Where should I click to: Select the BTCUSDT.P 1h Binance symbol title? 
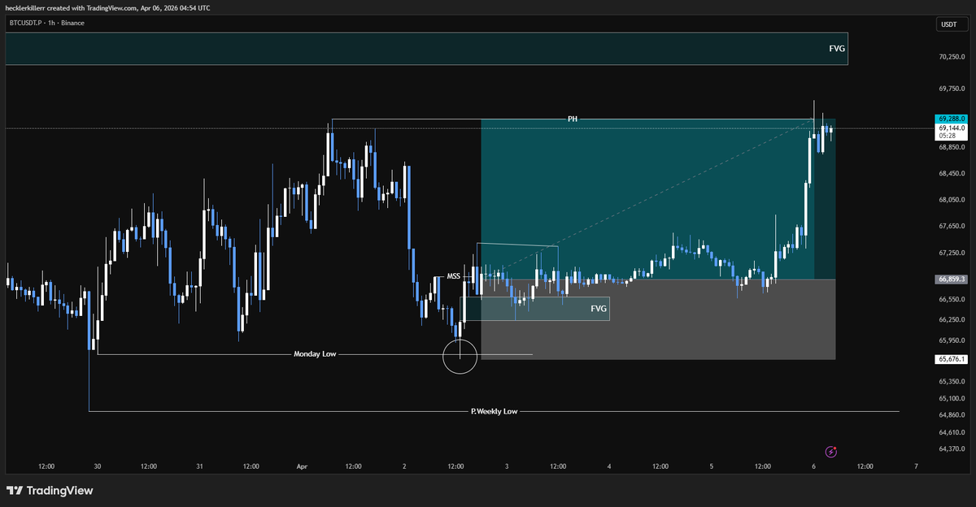coord(46,23)
